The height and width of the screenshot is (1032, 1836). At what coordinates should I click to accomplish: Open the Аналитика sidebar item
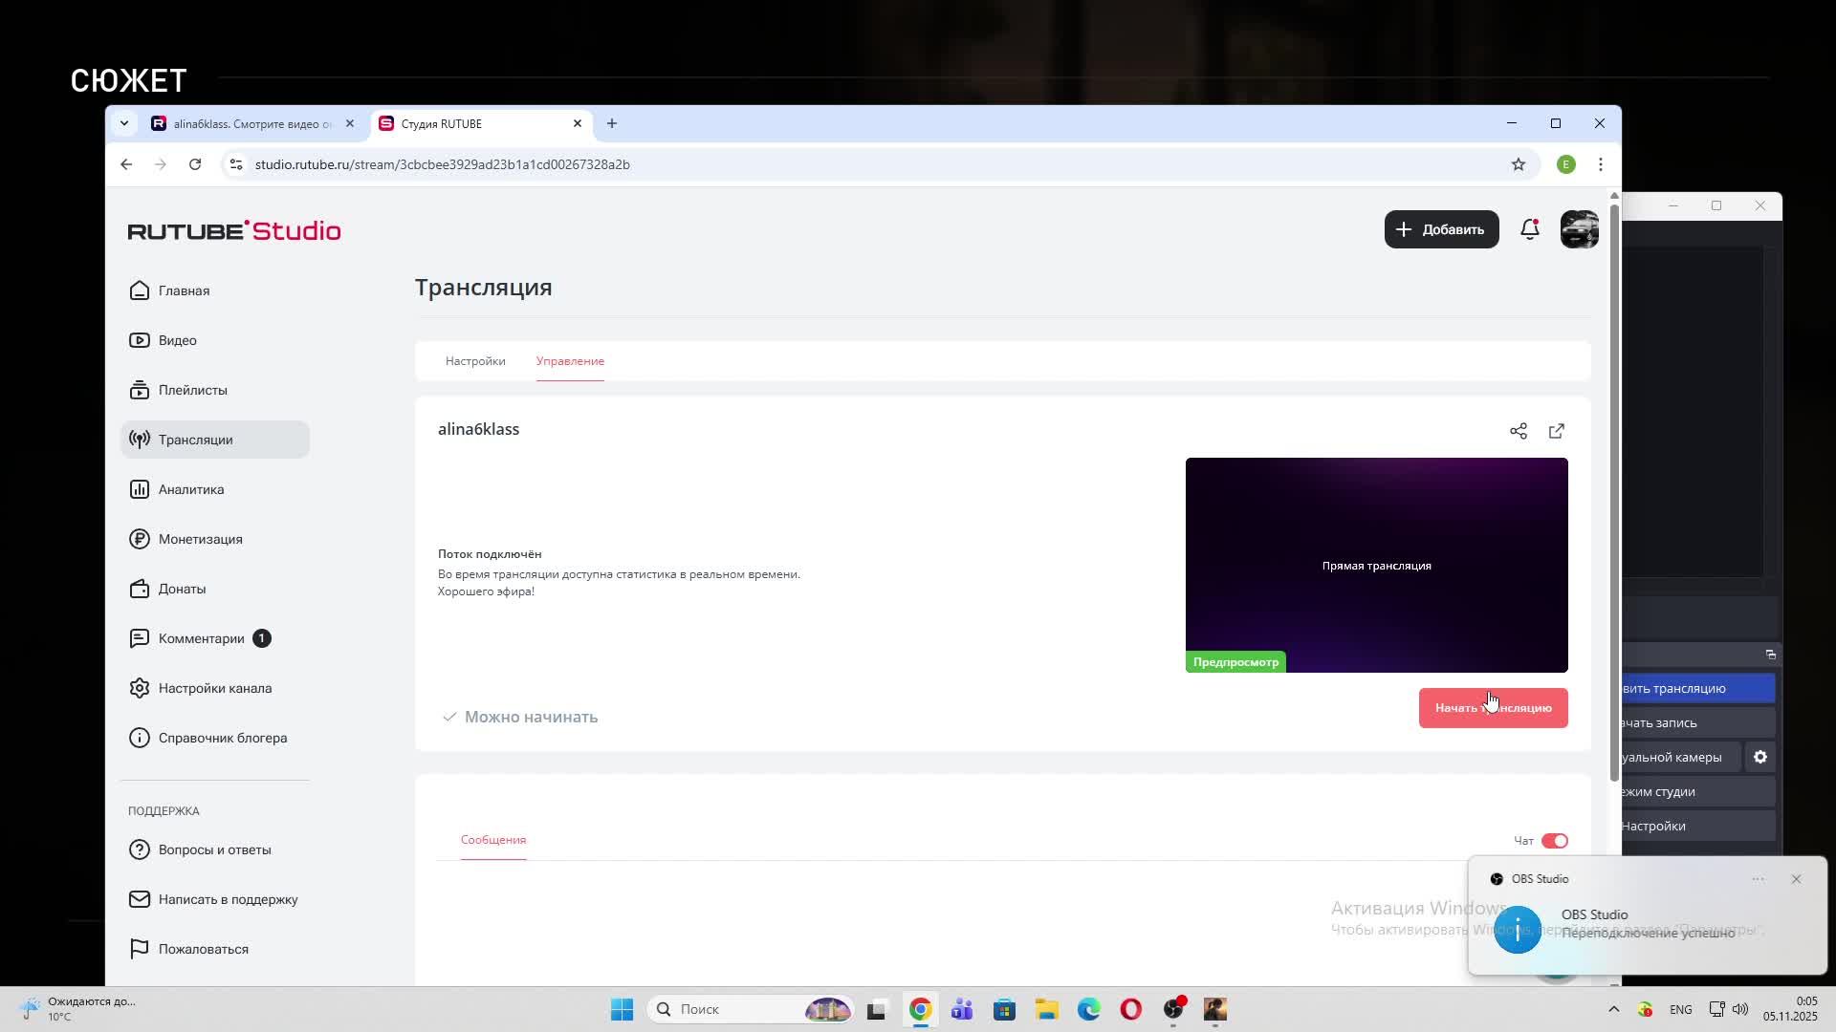click(190, 489)
